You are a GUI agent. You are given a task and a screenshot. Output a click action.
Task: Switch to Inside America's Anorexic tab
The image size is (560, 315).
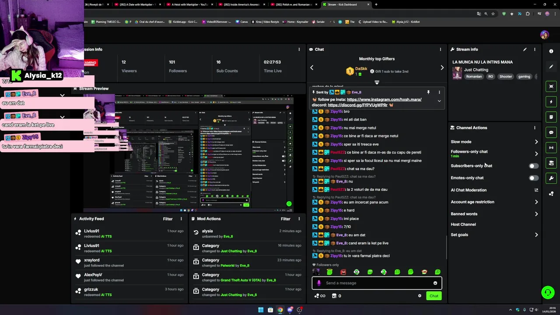[x=241, y=4]
